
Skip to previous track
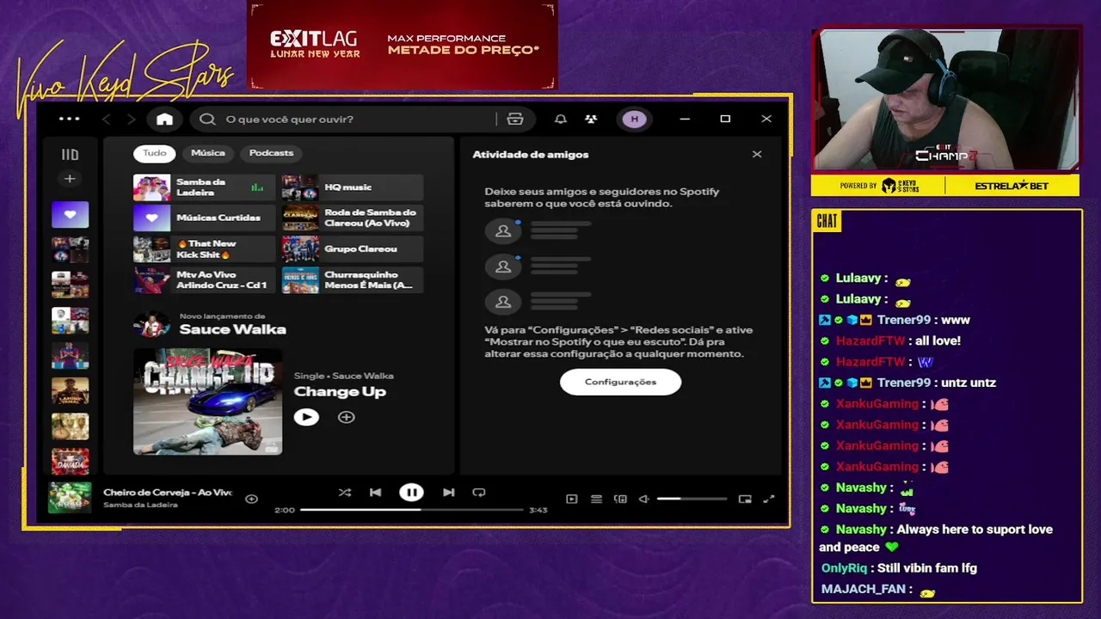tap(376, 493)
